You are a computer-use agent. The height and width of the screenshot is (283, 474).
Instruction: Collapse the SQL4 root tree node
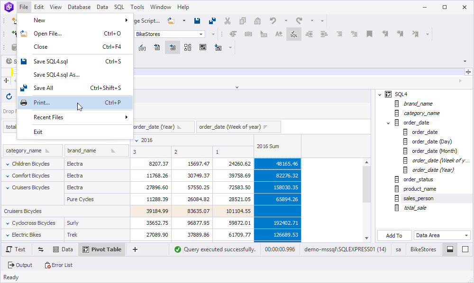pos(380,95)
